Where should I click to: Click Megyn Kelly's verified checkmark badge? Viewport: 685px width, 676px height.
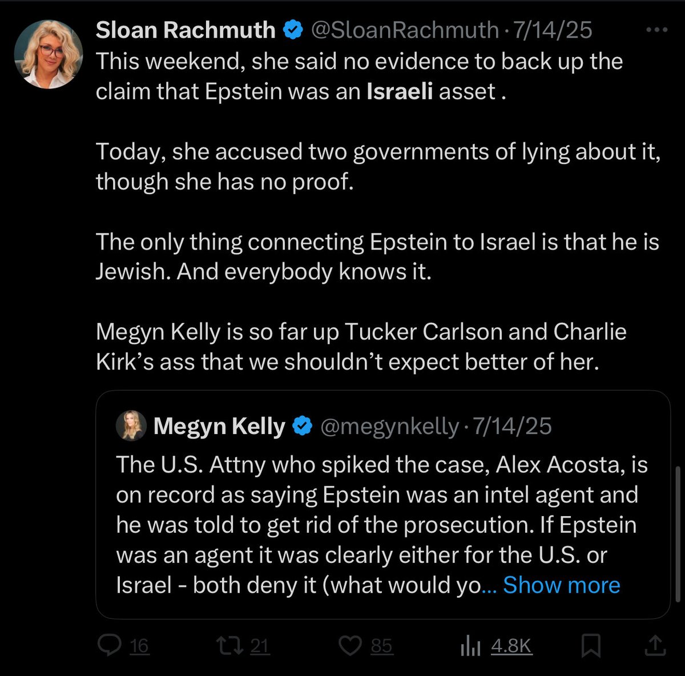[x=303, y=426]
